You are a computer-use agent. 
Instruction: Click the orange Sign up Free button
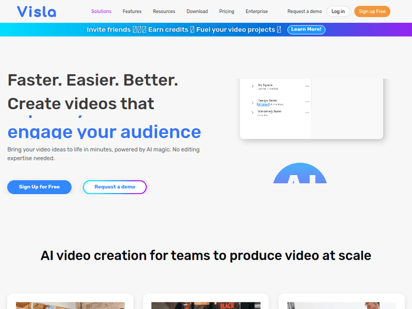click(x=372, y=12)
